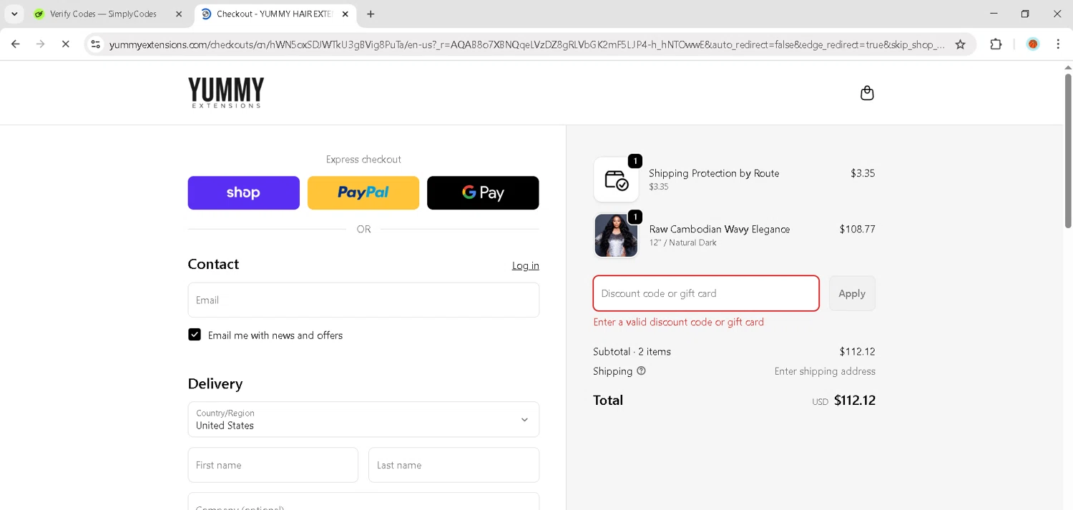Click the page vertical scrollbar
This screenshot has height=510, width=1073.
coord(1068,150)
